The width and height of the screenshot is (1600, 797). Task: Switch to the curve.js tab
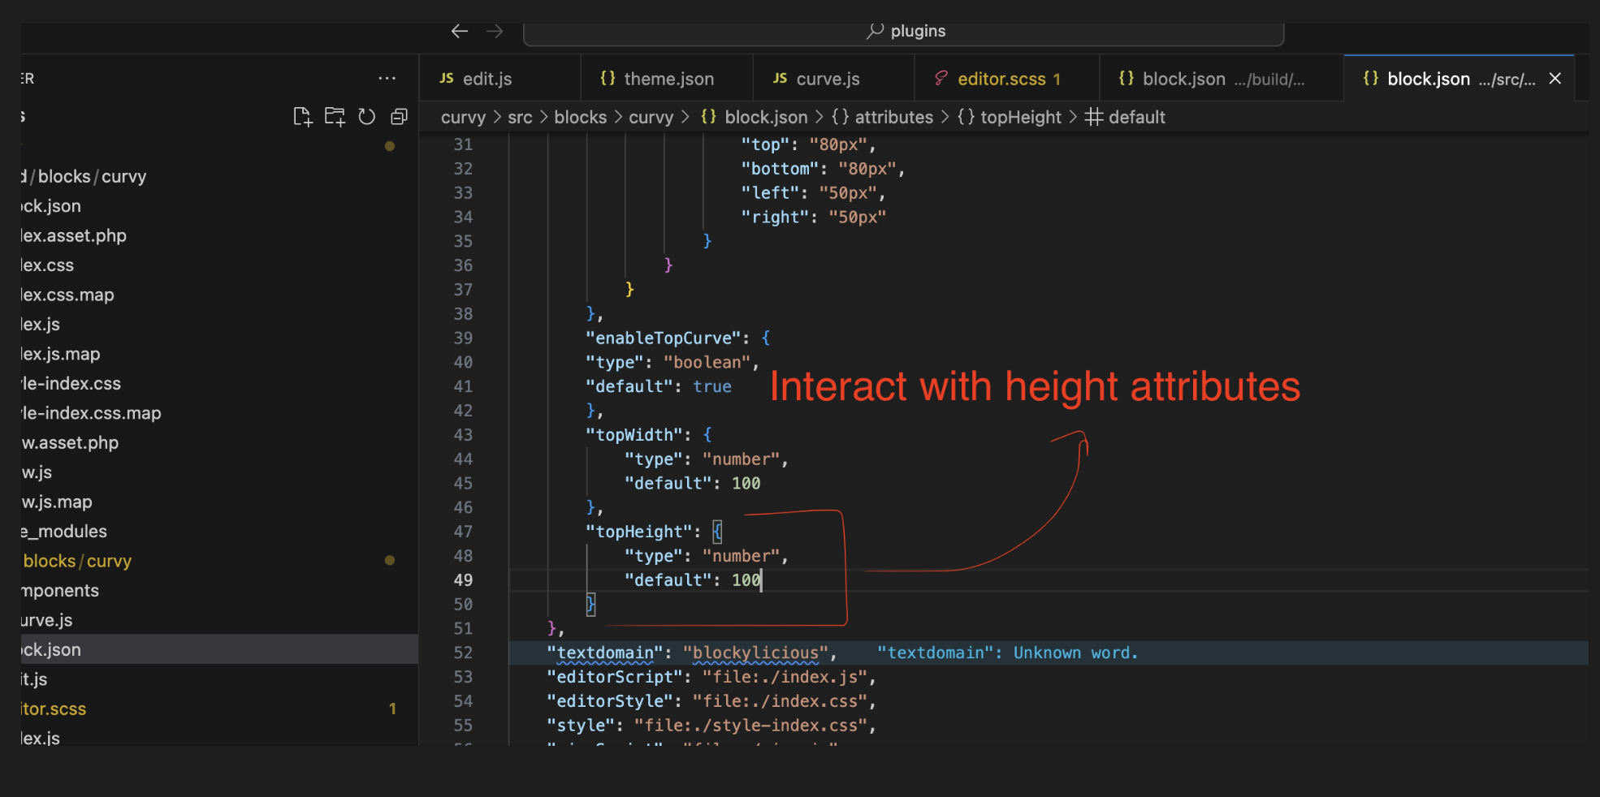point(833,79)
